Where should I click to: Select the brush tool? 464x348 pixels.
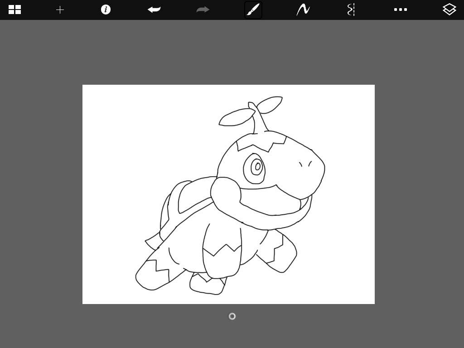coord(253,10)
